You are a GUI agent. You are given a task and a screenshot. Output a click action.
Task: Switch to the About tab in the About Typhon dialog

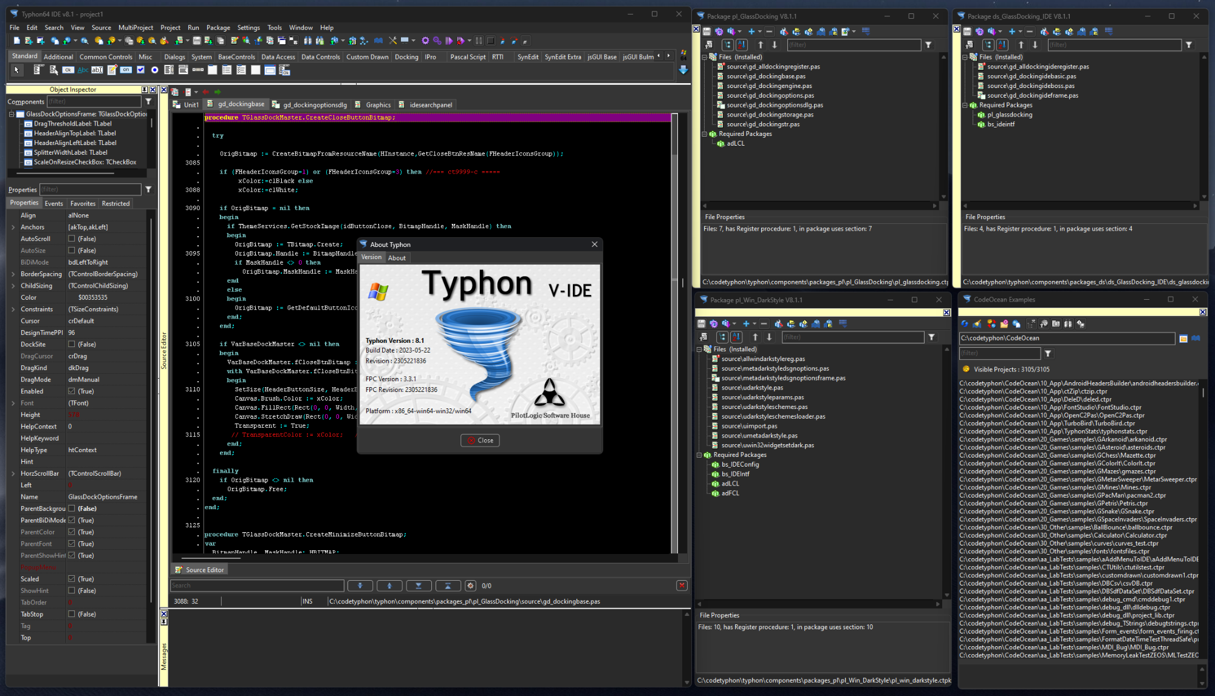[397, 258]
